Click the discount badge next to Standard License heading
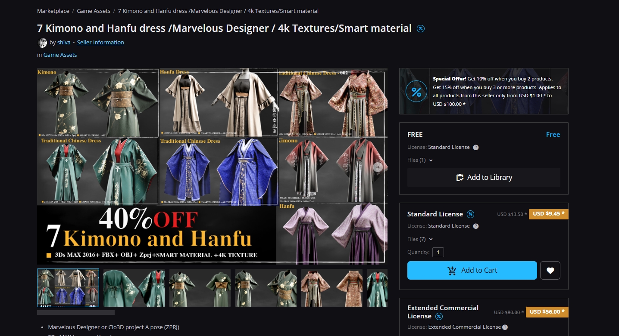Screen dimensions: 619x336 [471, 214]
